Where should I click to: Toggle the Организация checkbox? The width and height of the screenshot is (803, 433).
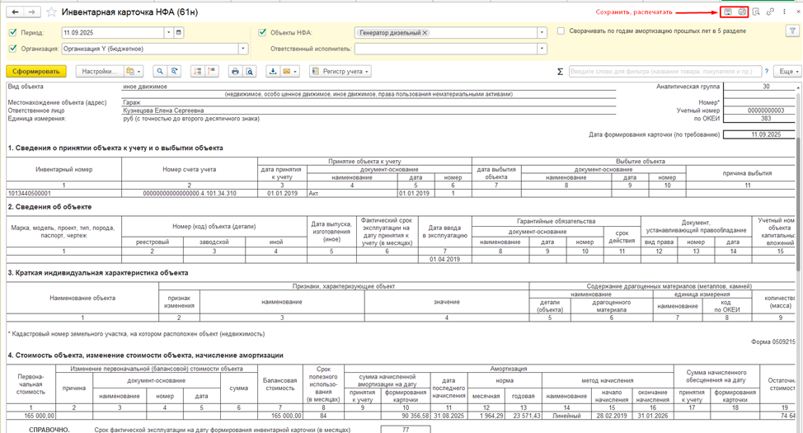pyautogui.click(x=13, y=49)
